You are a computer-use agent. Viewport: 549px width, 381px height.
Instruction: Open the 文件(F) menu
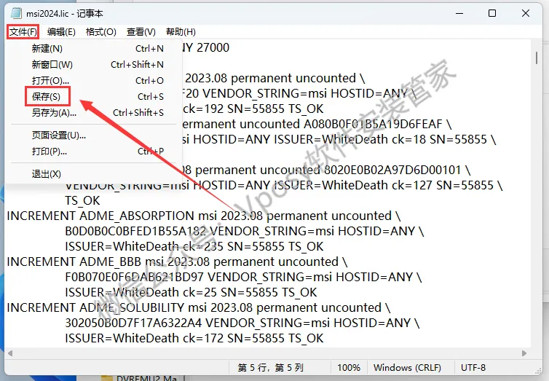tap(23, 32)
